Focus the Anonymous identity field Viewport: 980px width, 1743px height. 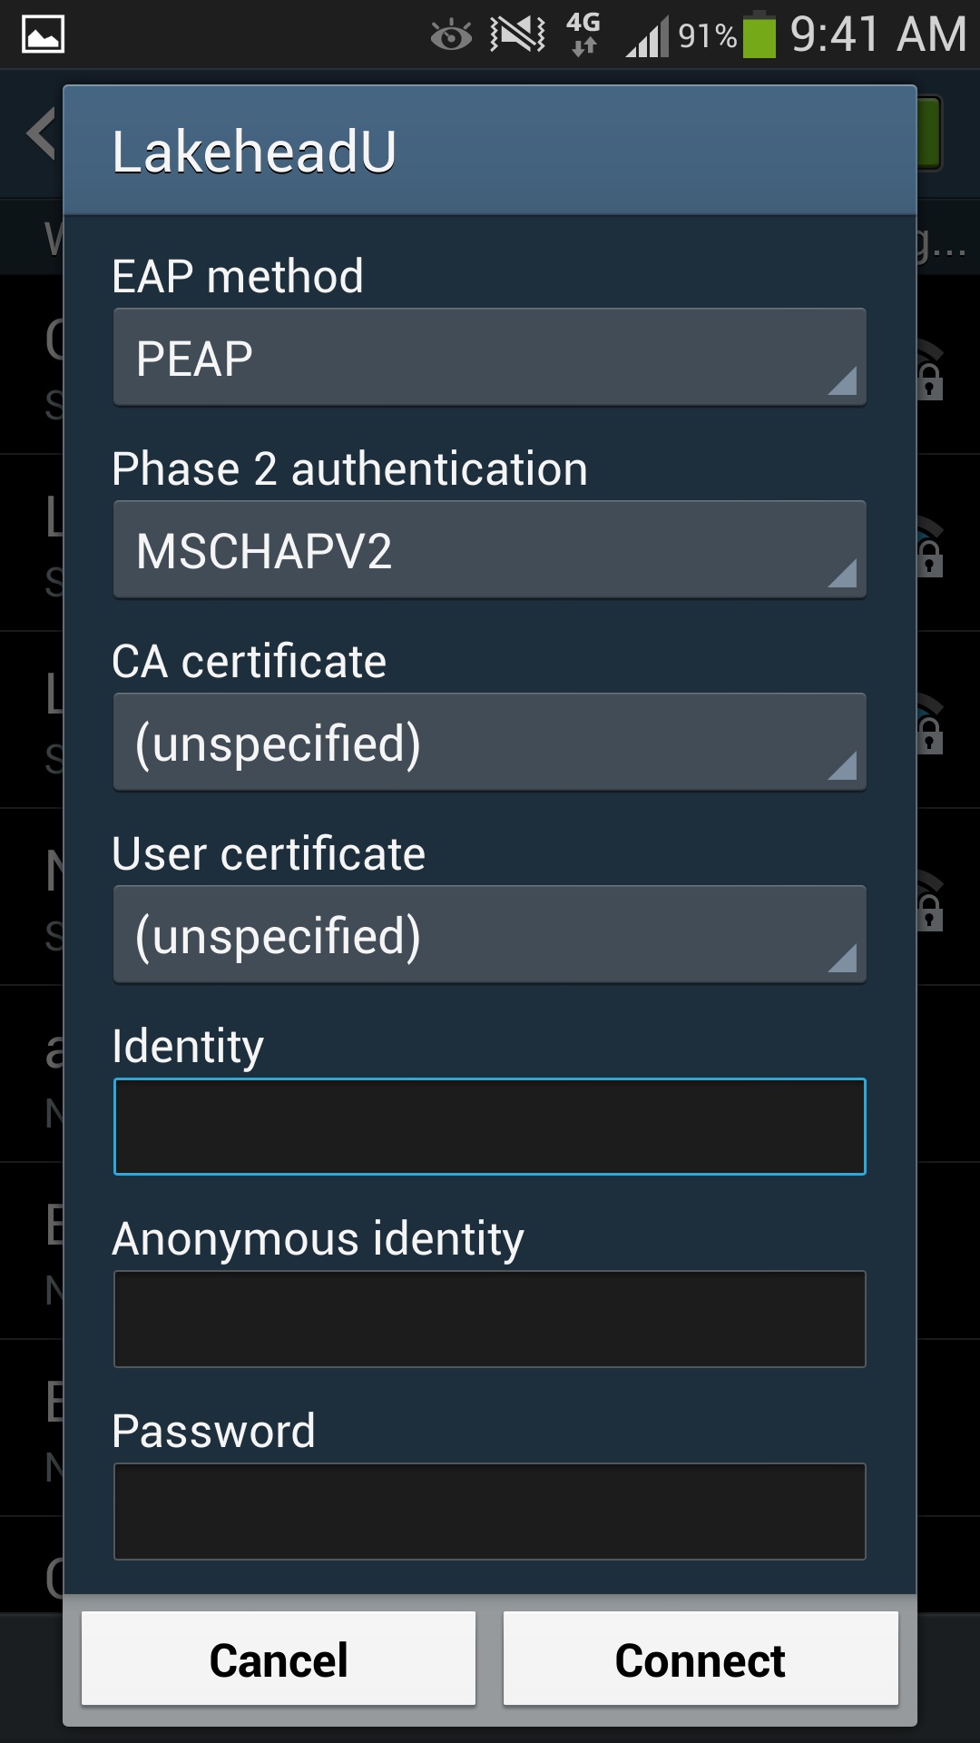[x=489, y=1319]
